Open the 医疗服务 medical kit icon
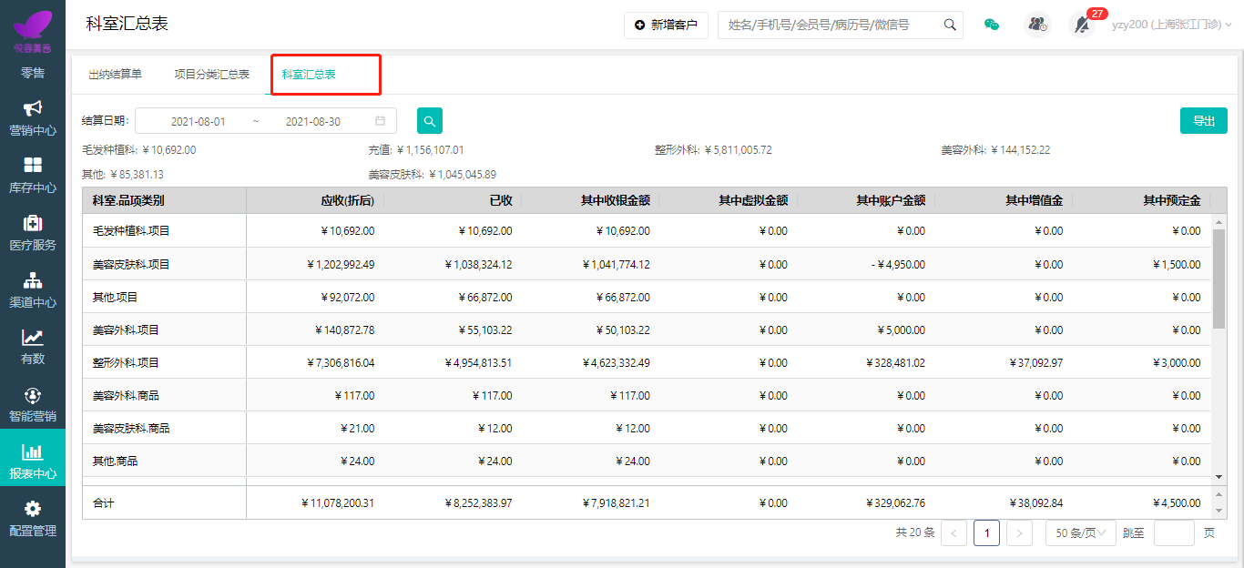The image size is (1244, 568). 33,222
